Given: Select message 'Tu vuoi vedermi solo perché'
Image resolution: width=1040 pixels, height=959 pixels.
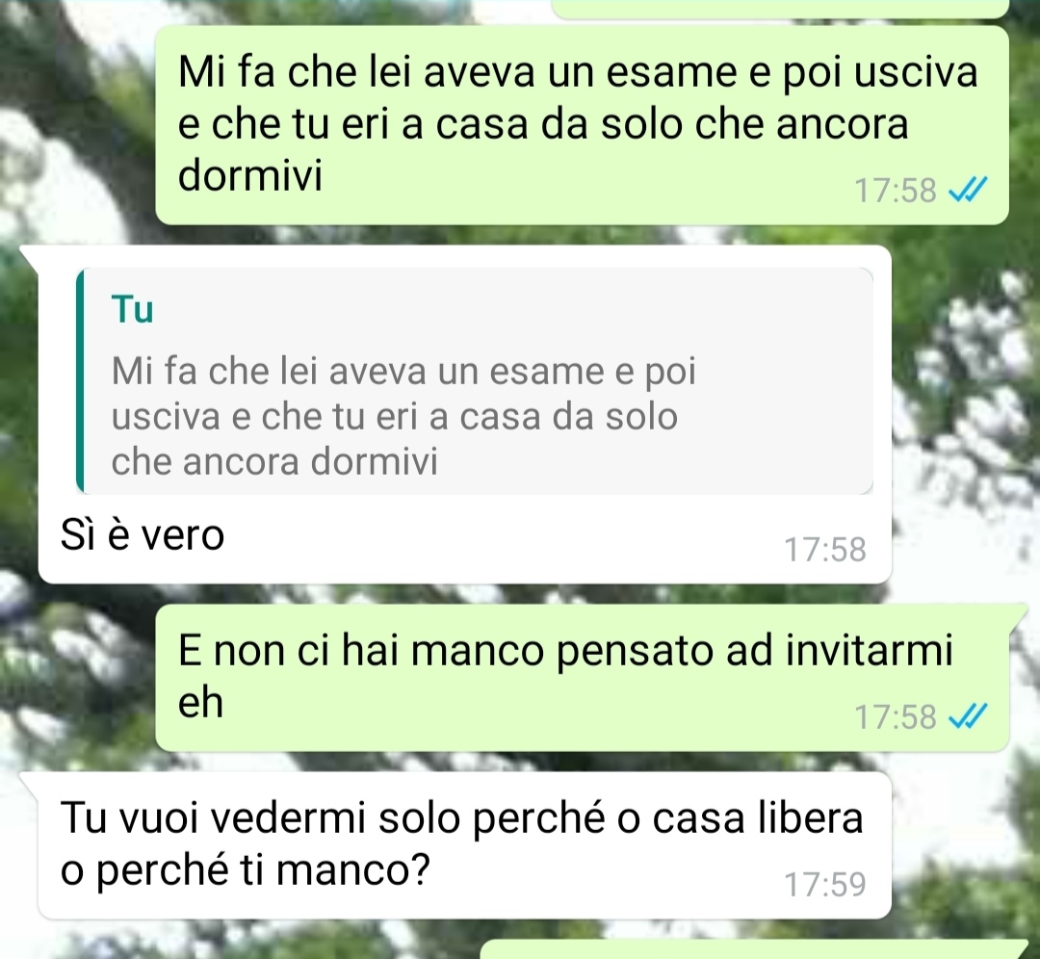Looking at the screenshot, I should (464, 845).
